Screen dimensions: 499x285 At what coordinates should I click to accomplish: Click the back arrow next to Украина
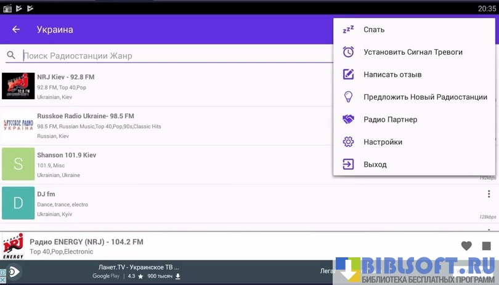click(x=16, y=30)
